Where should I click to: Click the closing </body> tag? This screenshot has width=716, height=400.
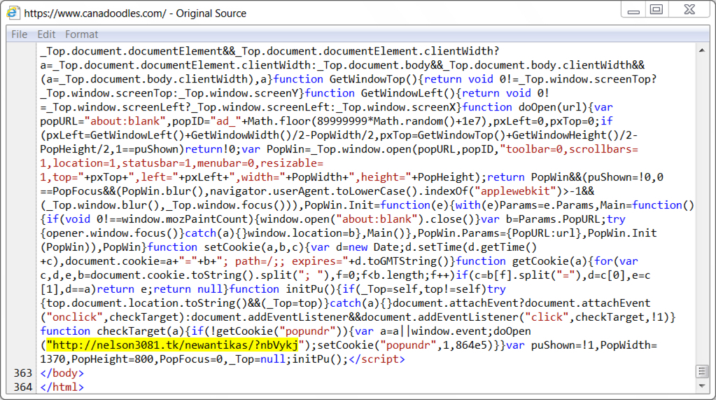tap(62, 373)
